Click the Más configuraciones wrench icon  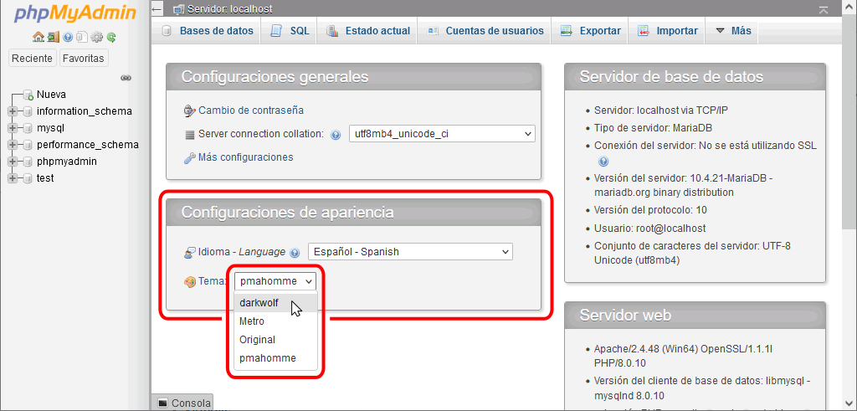[x=189, y=158]
